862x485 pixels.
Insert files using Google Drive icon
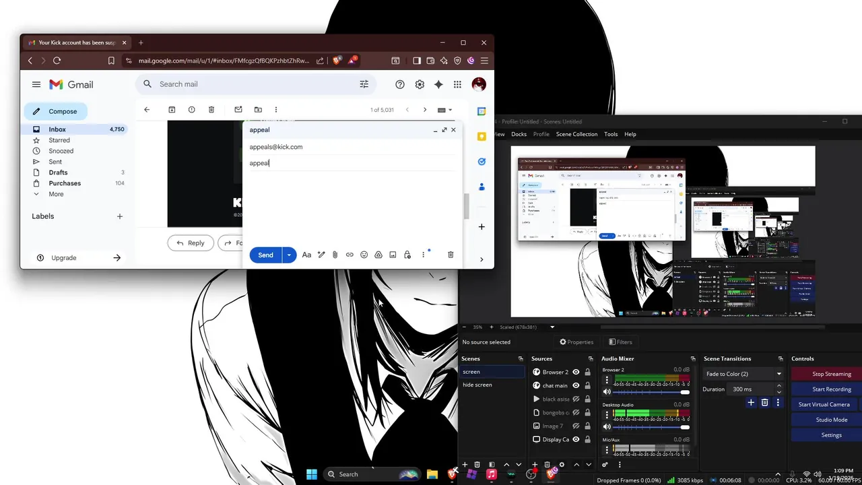click(x=378, y=255)
